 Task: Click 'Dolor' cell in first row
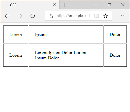coord(115,34)
